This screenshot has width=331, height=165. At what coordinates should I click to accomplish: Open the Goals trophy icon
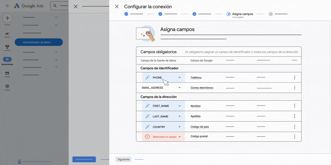coord(7,47)
